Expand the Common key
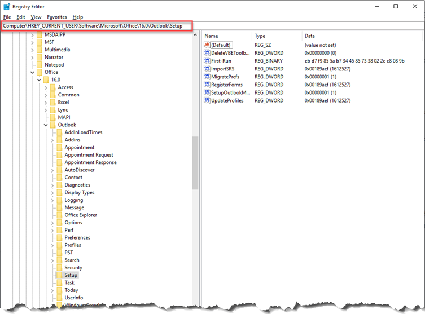Image resolution: width=425 pixels, height=314 pixels. [x=46, y=95]
